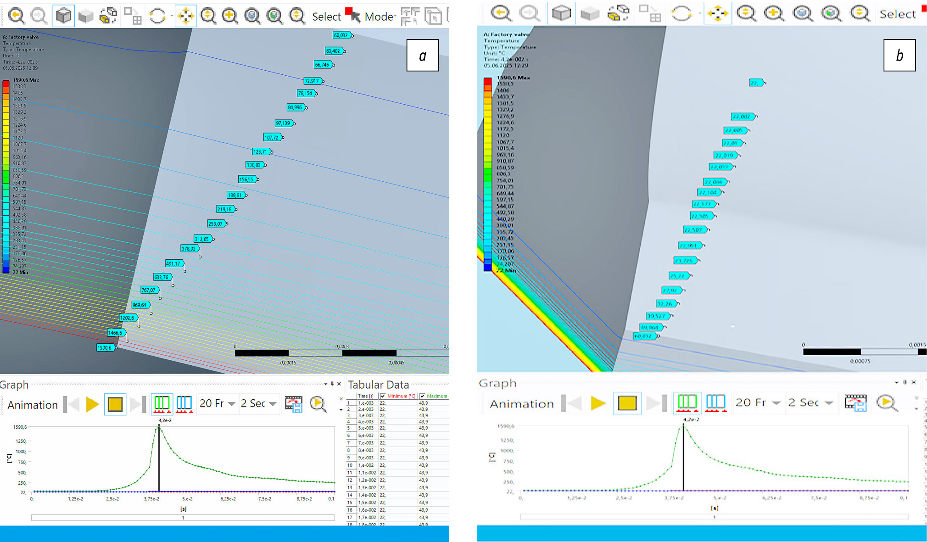Screen dimensions: 927x542
Task: Click the red Max band on left legend
Action: point(6,83)
